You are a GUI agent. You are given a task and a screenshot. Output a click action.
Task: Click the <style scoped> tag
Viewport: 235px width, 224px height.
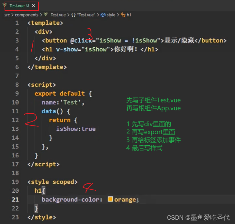point(53,182)
